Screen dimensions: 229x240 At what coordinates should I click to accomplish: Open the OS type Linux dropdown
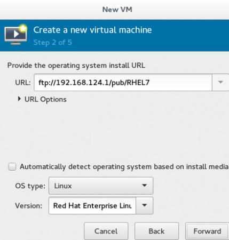coord(101,186)
